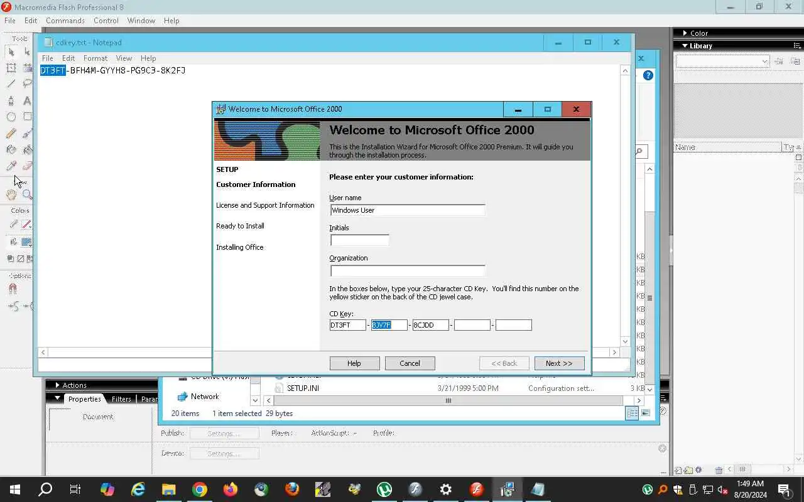Click the Smooth option icon in Flash tools
Screen dimensions: 804x502
coord(13,306)
